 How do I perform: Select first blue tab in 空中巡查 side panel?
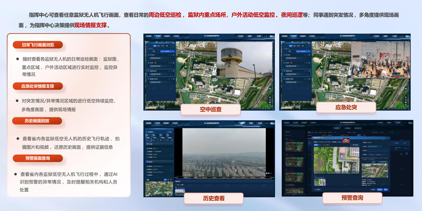[155, 46]
